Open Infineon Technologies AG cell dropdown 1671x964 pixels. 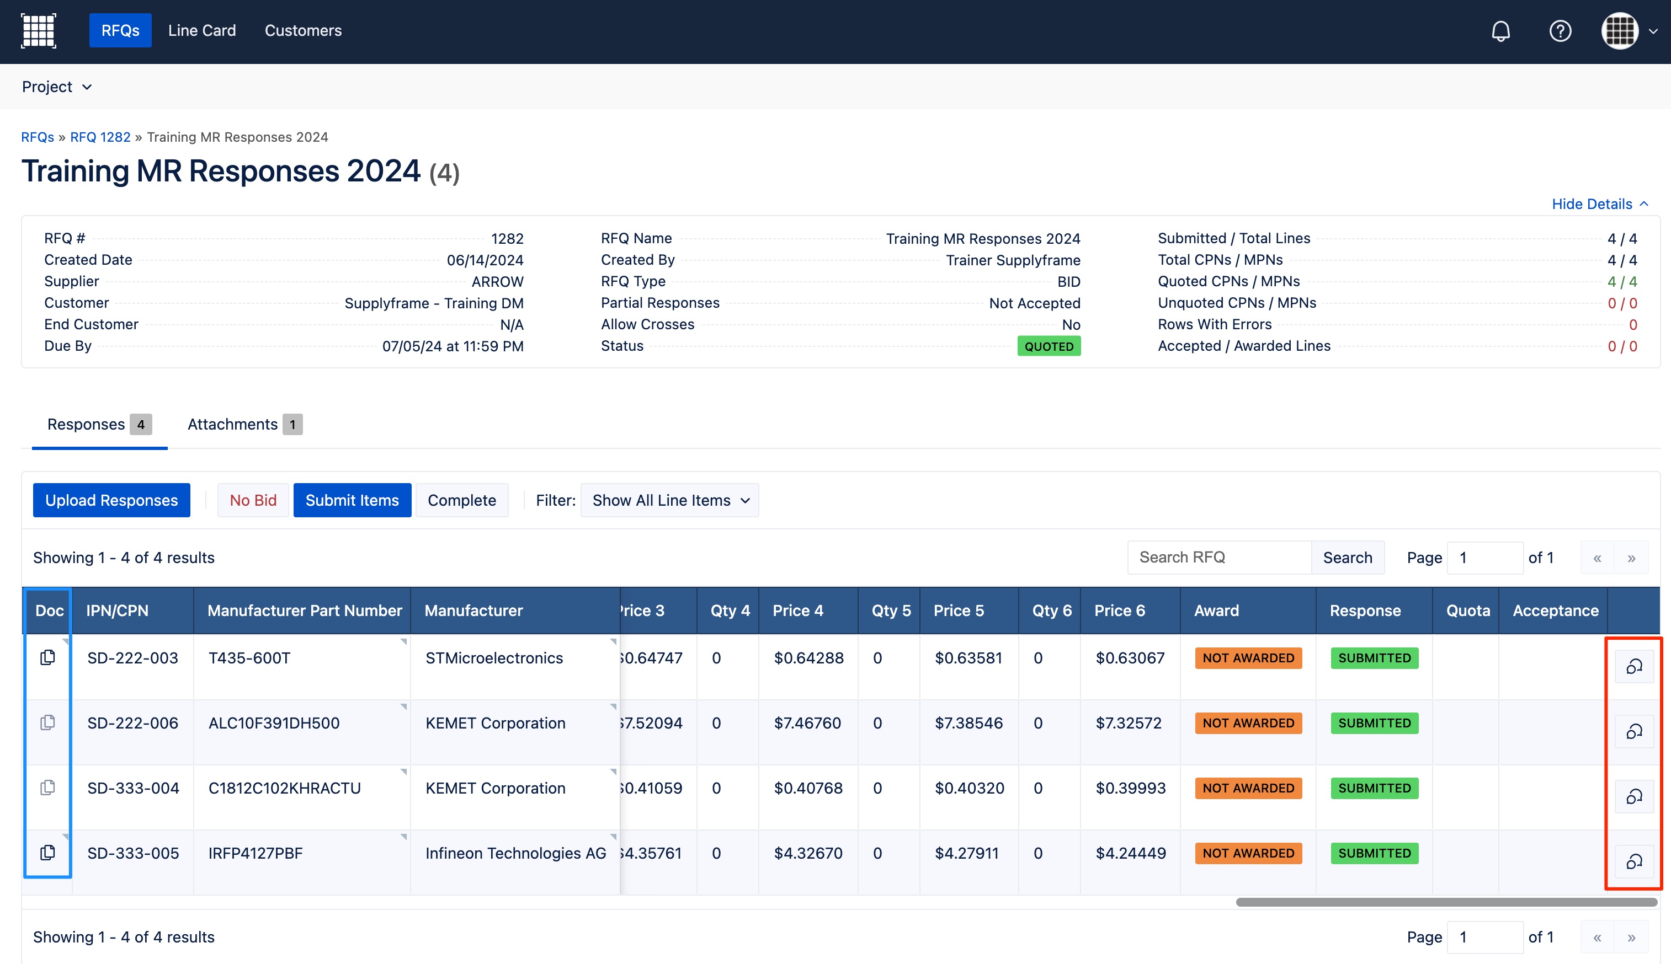[x=613, y=836]
